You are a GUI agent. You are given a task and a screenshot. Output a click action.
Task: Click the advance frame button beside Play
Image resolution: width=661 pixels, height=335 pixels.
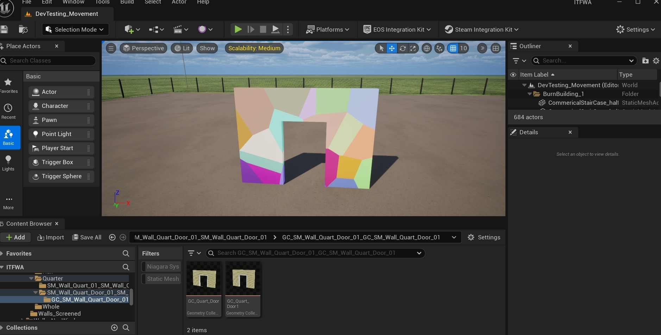(251, 30)
